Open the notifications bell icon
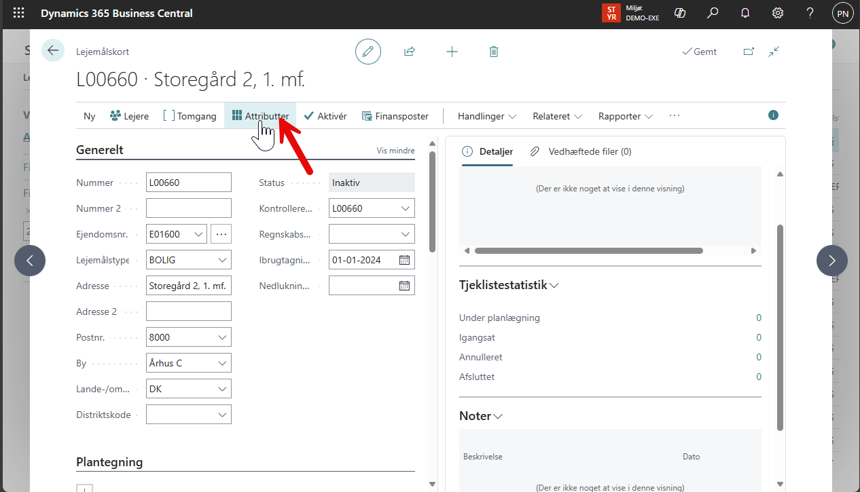Viewport: 860px width, 492px height. (745, 13)
